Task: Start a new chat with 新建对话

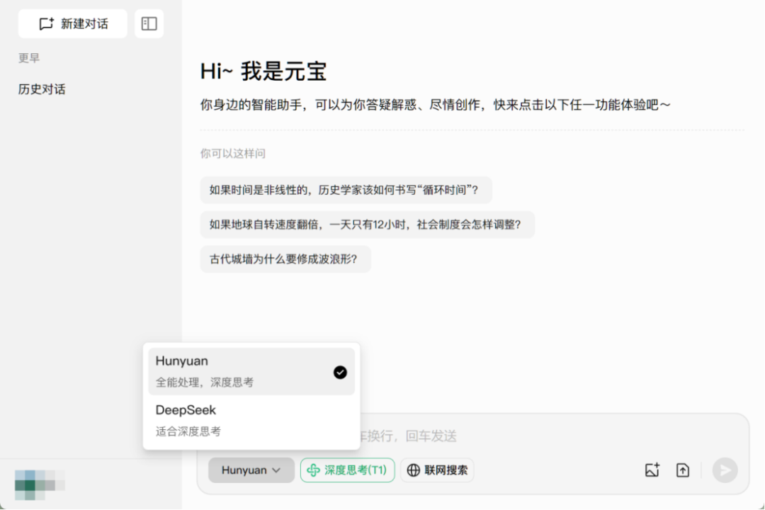Action: coord(73,23)
